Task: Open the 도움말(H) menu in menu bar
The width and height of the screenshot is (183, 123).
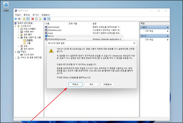Action: (x=46, y=15)
